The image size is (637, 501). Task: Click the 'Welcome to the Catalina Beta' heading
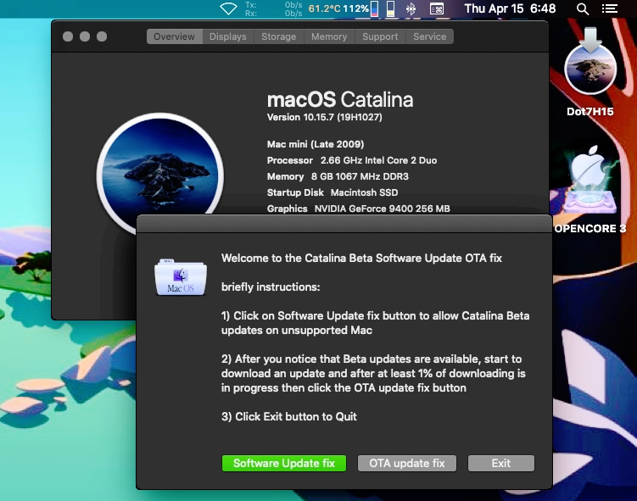pos(361,259)
